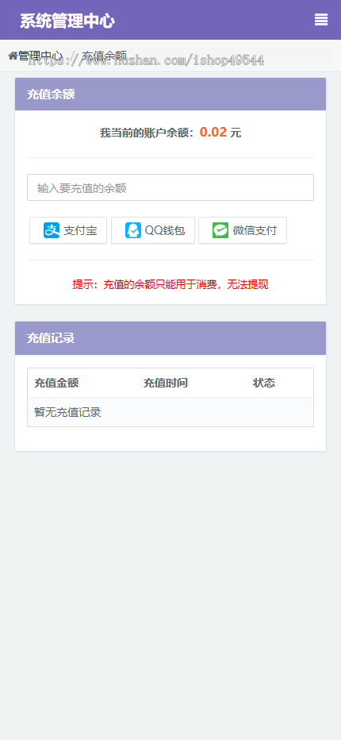Screen dimensions: 341x740
Task: Click the home icon in breadcrumb
Action: pyautogui.click(x=13, y=56)
